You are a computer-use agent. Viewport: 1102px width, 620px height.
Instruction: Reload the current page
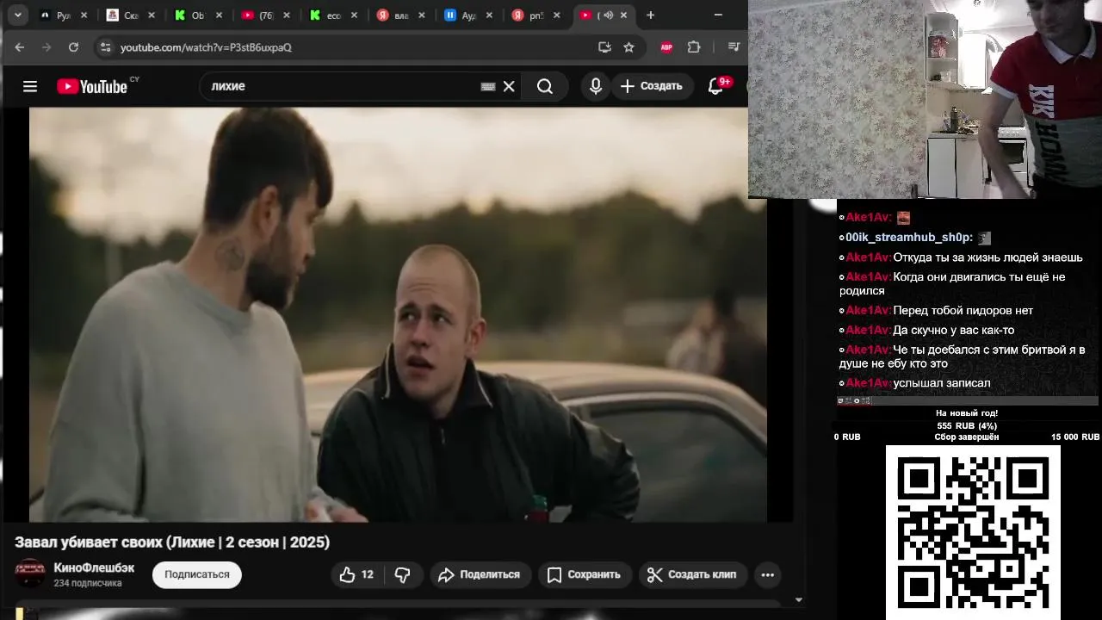tap(73, 47)
